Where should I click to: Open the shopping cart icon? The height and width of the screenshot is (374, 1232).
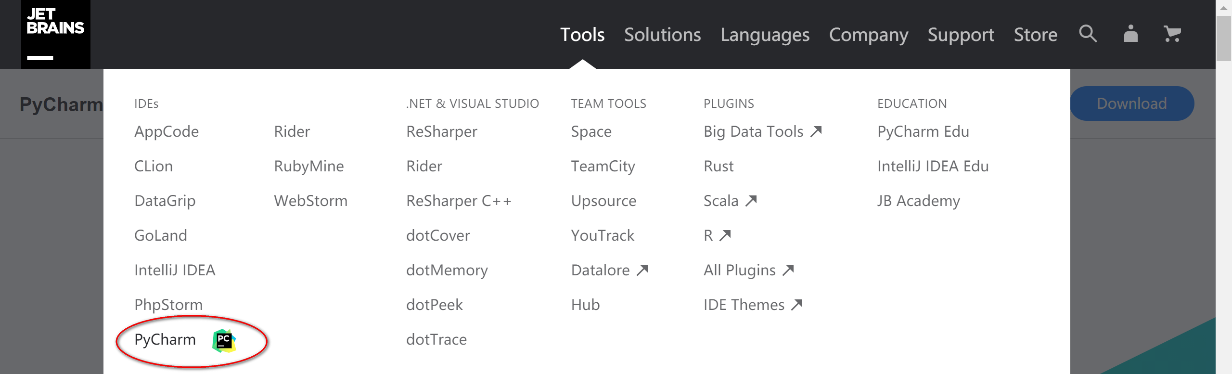(x=1172, y=34)
